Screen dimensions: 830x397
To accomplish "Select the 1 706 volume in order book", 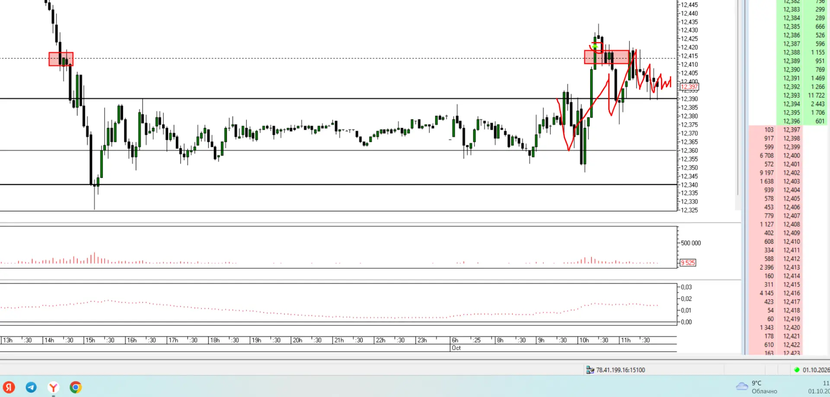I will point(818,113).
